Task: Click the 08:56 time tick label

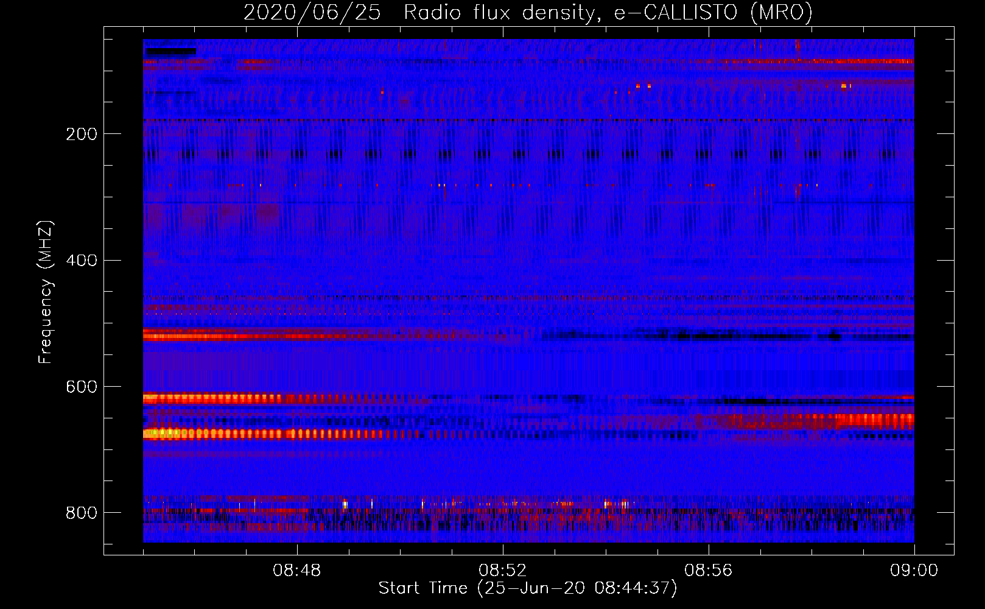Action: pyautogui.click(x=709, y=571)
